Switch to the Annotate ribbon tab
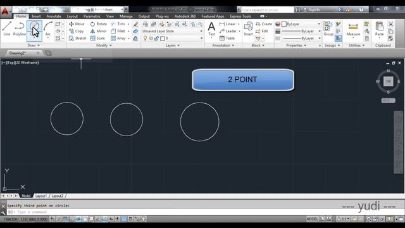Viewport: 405px width, 228px height. tap(54, 16)
